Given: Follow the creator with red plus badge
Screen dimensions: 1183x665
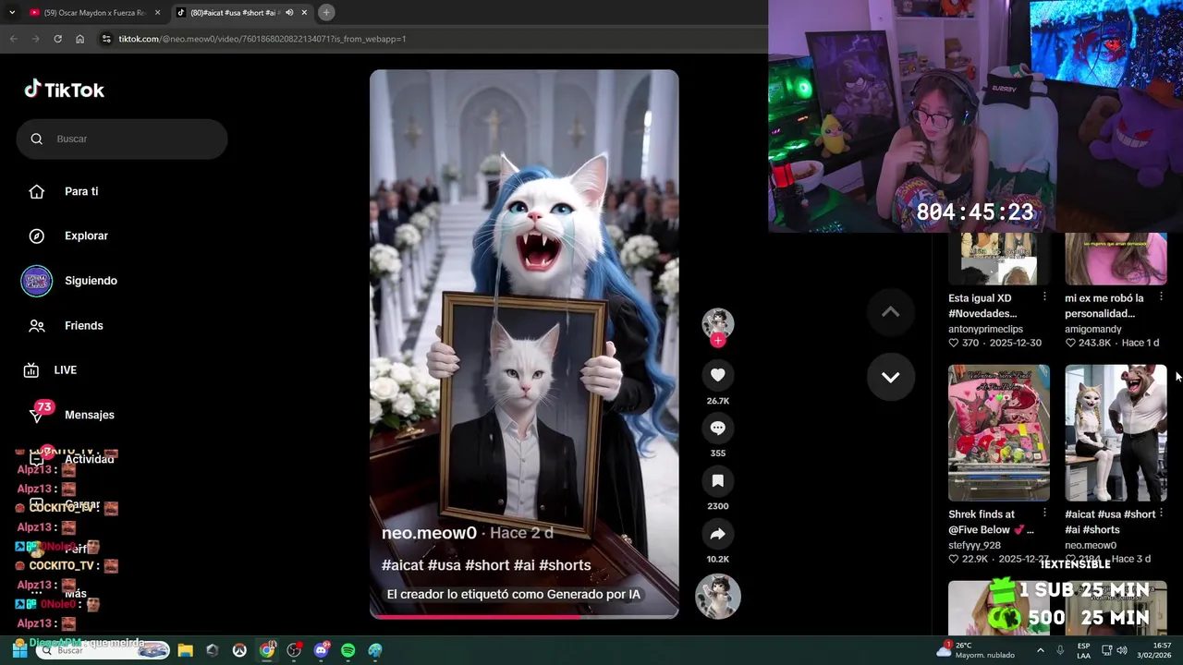Looking at the screenshot, I should pyautogui.click(x=718, y=341).
